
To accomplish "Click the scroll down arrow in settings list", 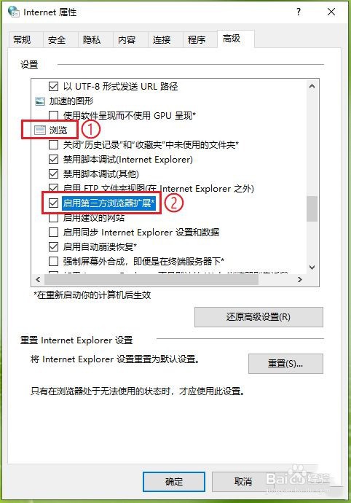I will (312, 267).
